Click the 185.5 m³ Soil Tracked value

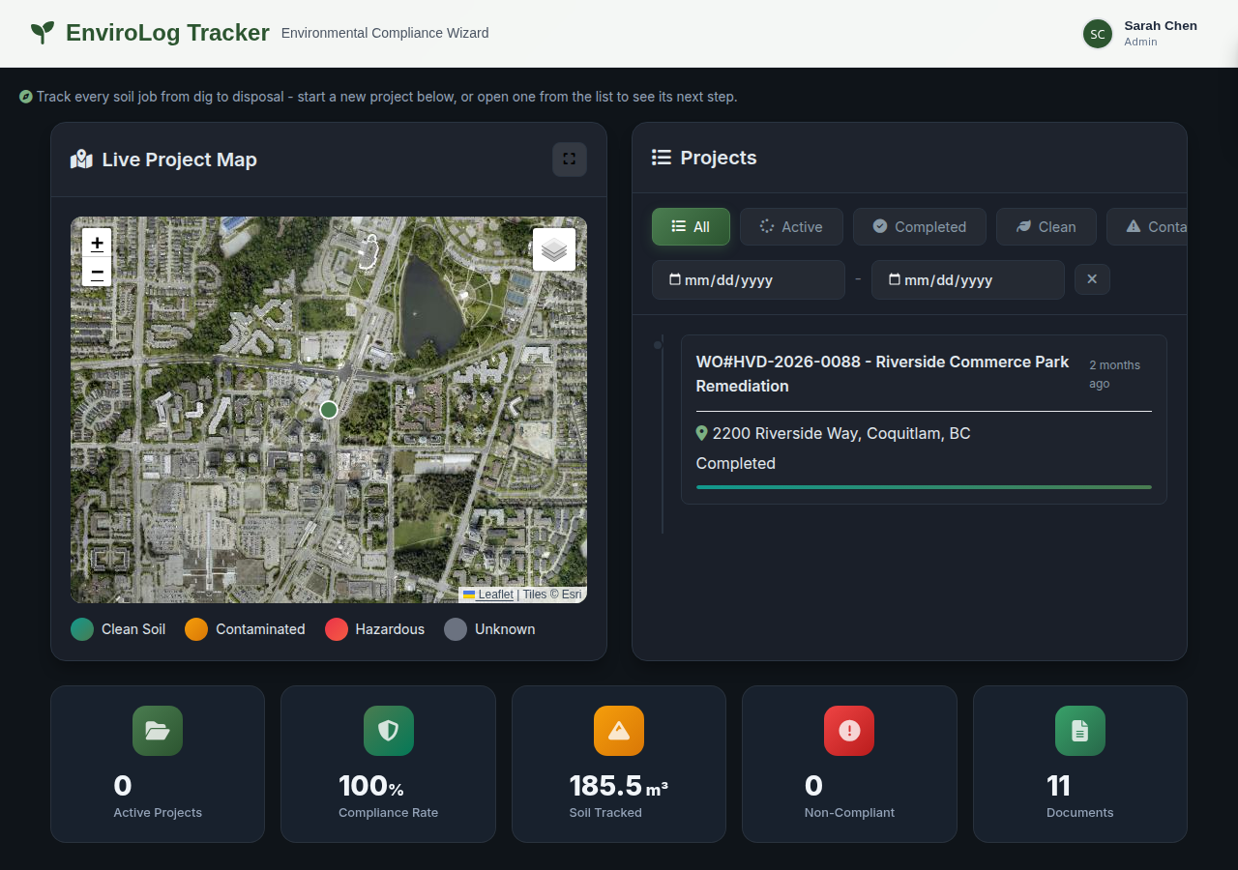(x=619, y=786)
